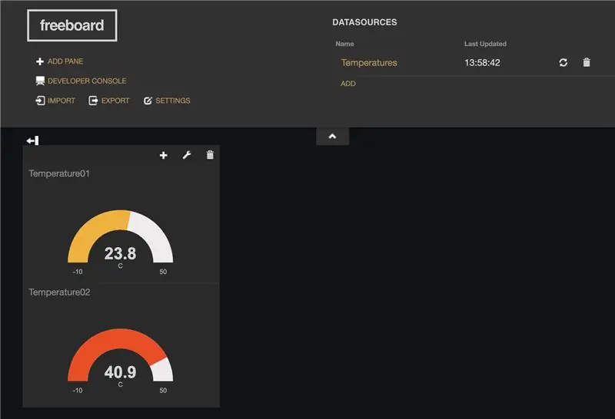Click the Last Updated column header
Image resolution: width=615 pixels, height=419 pixels.
(485, 44)
